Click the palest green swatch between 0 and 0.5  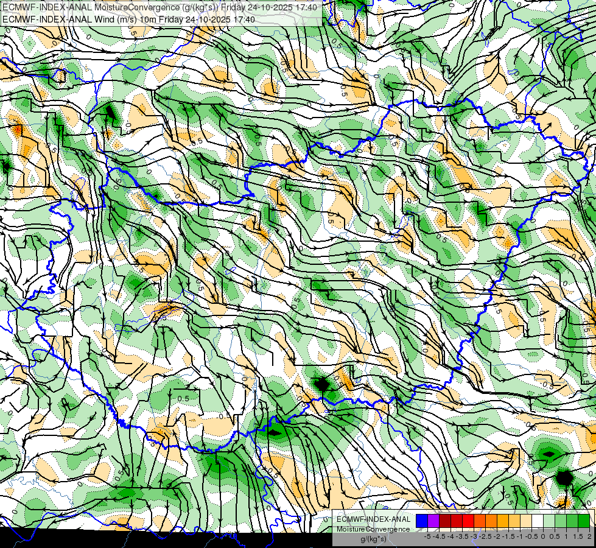coord(549,521)
